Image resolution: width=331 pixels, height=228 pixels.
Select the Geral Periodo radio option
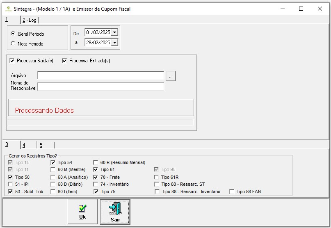(13, 34)
